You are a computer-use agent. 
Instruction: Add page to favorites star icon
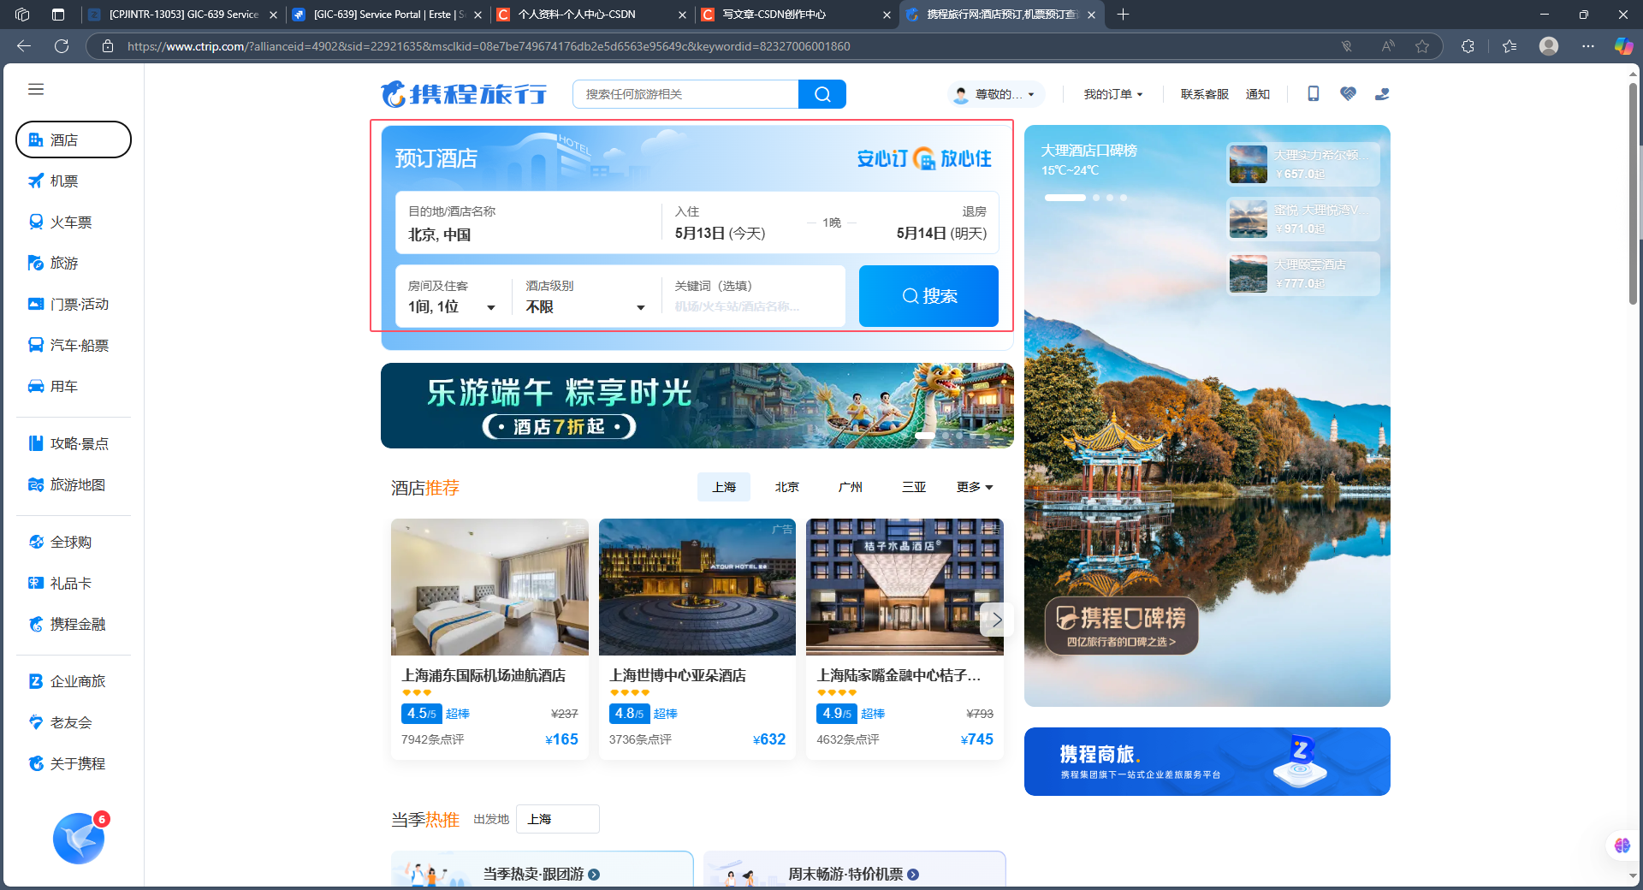[x=1422, y=46]
